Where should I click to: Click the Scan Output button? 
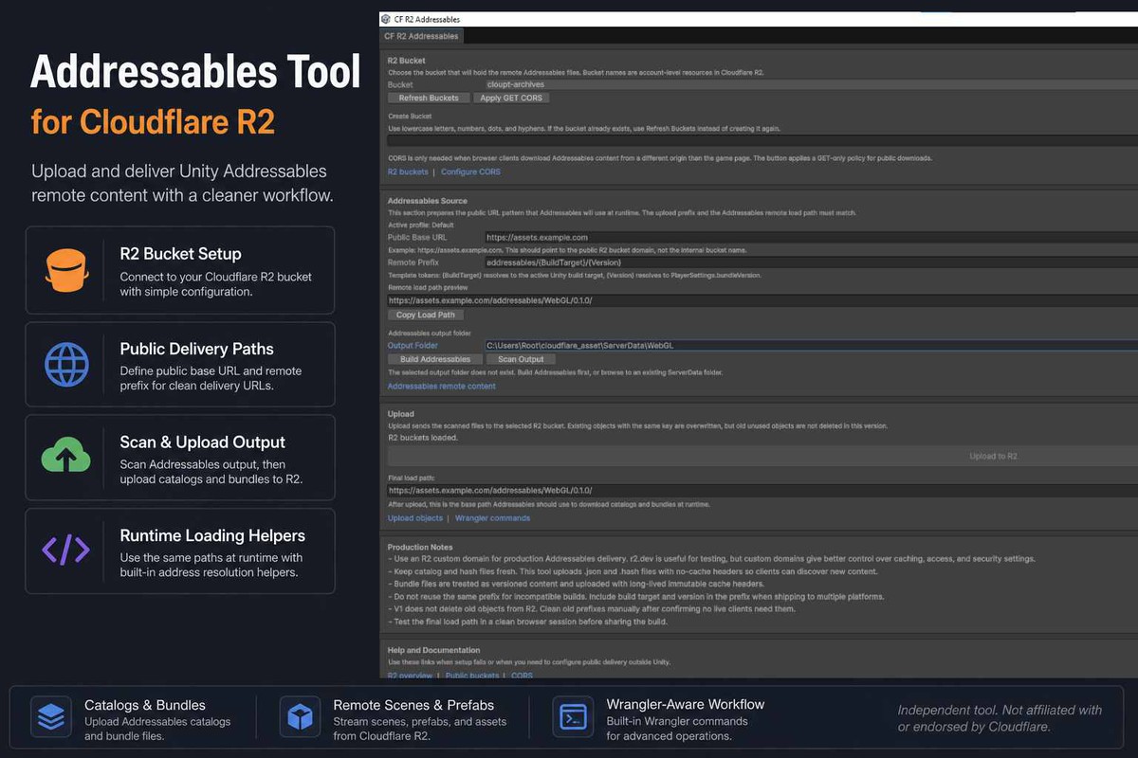click(521, 359)
